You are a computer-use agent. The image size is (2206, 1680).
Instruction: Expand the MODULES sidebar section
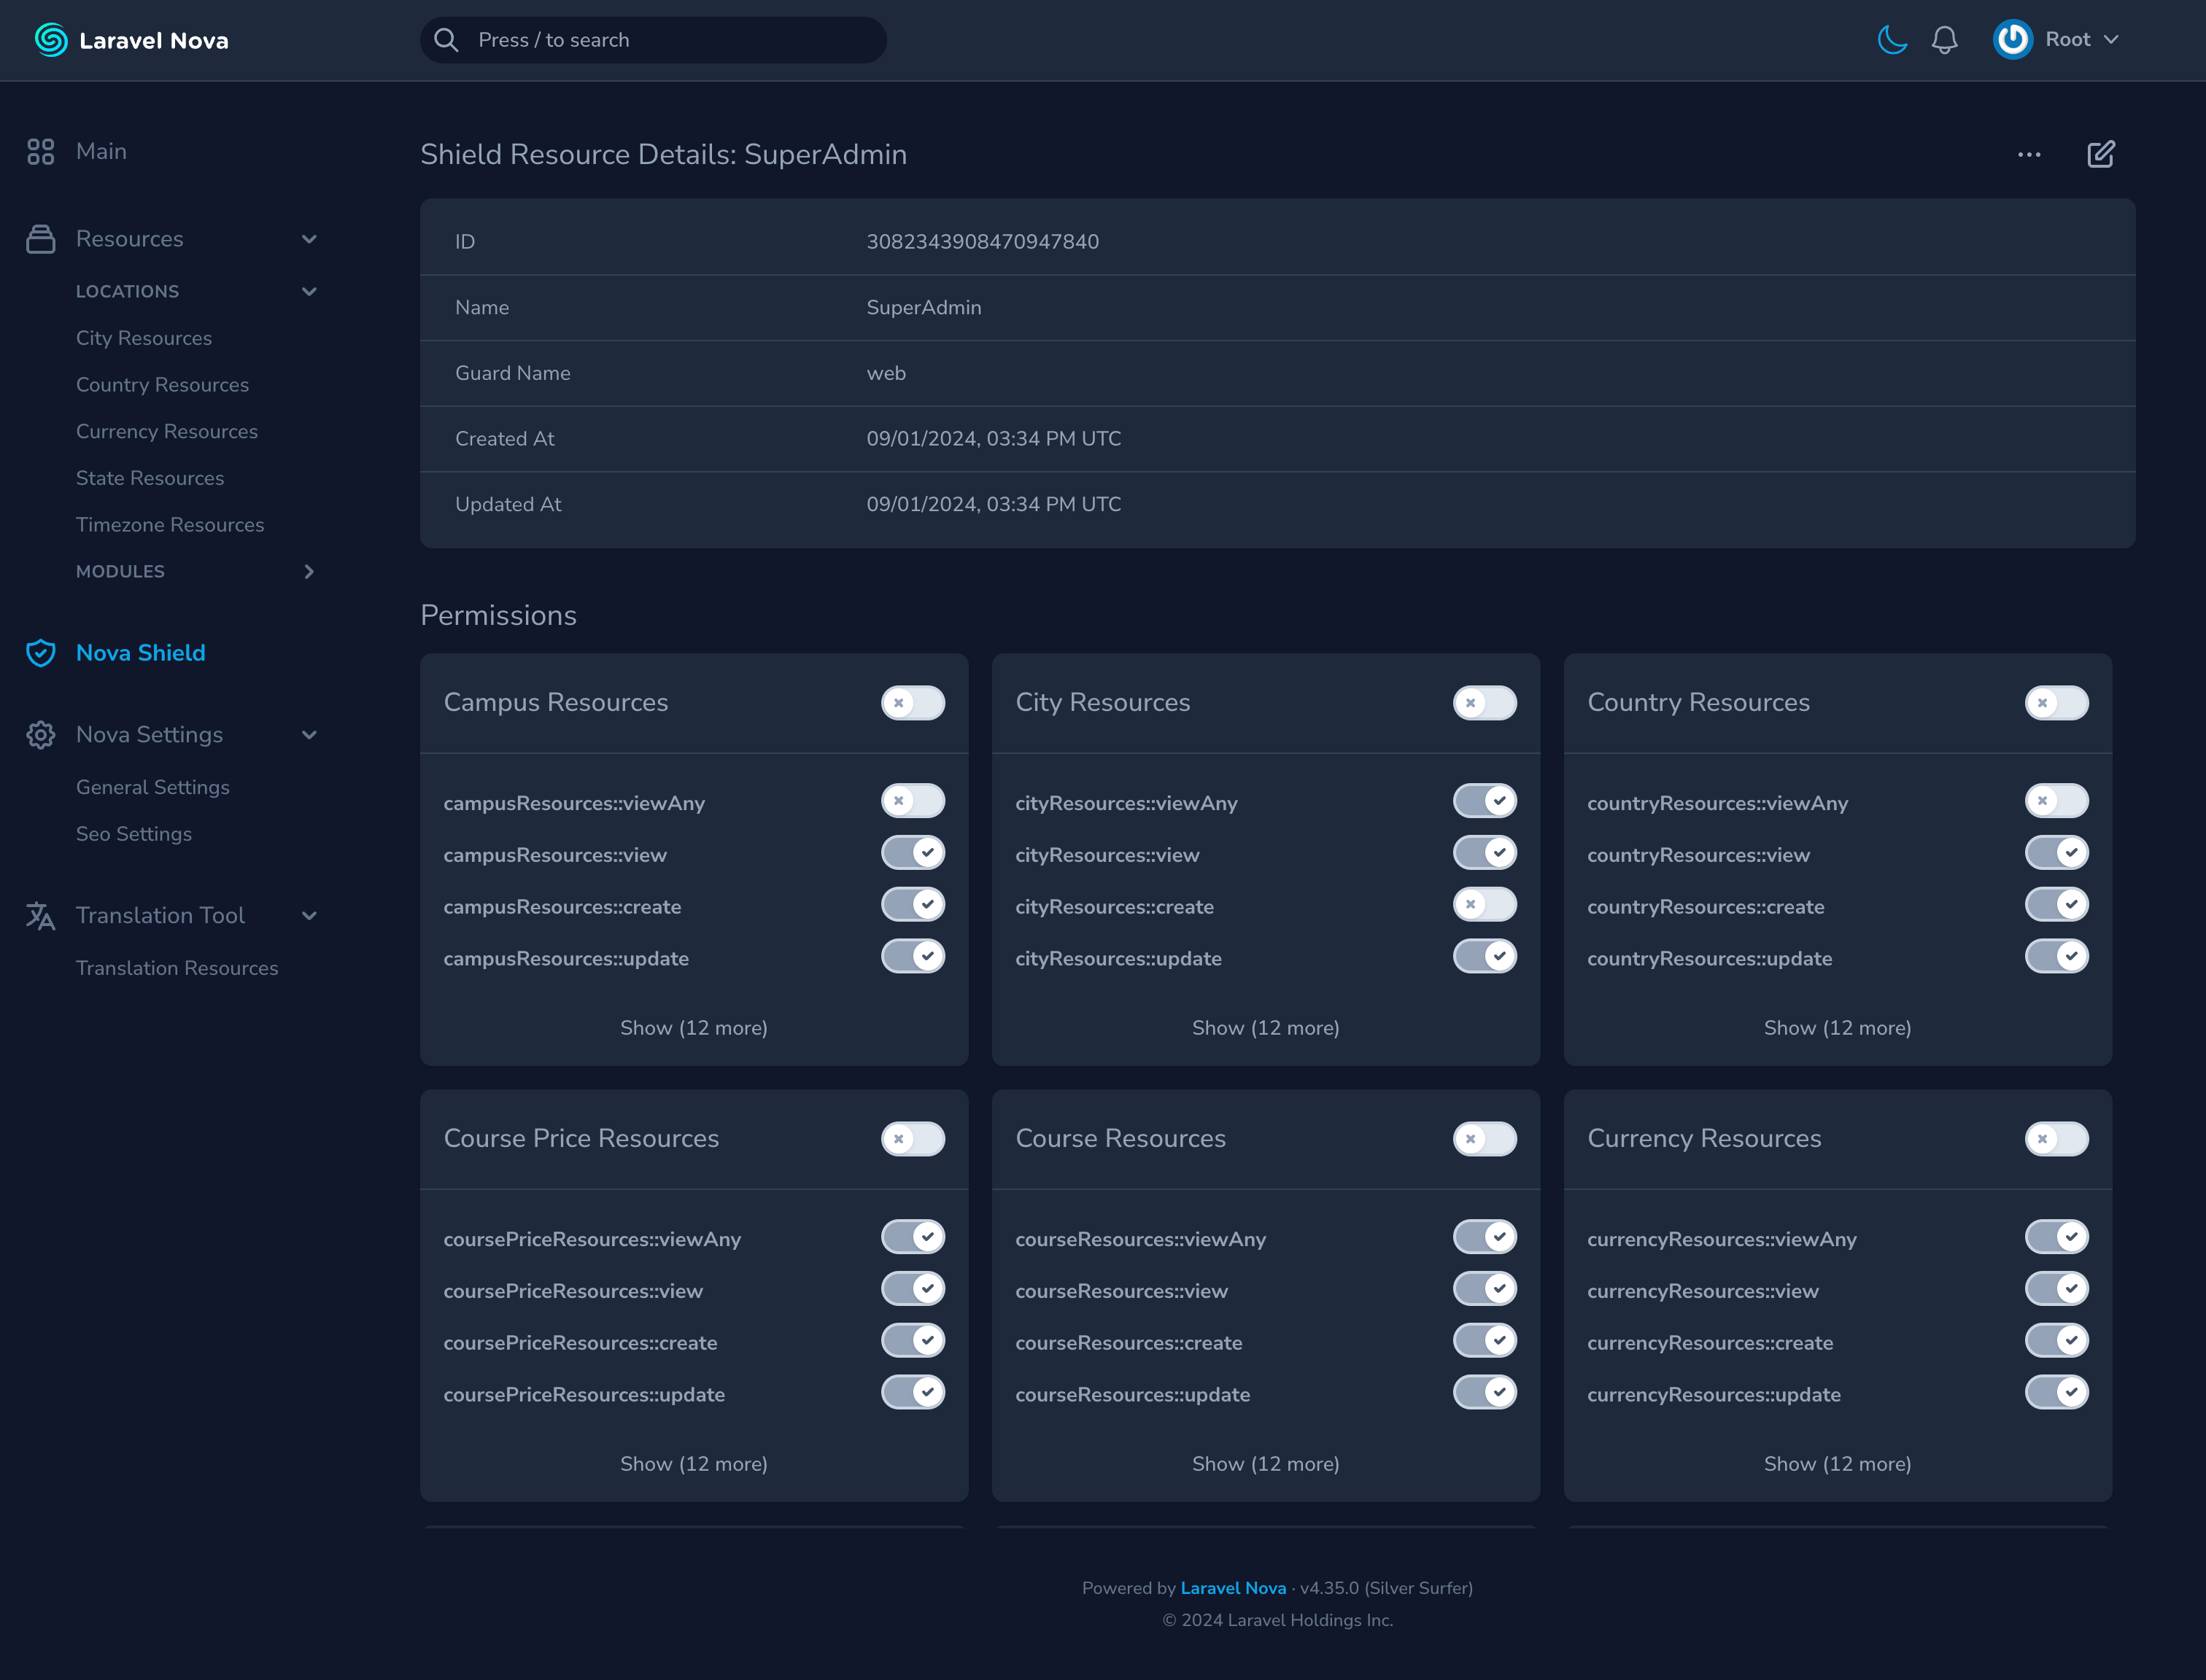click(308, 572)
